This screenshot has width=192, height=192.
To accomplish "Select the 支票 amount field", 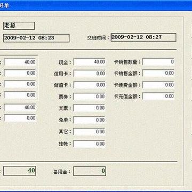I will [90, 108].
